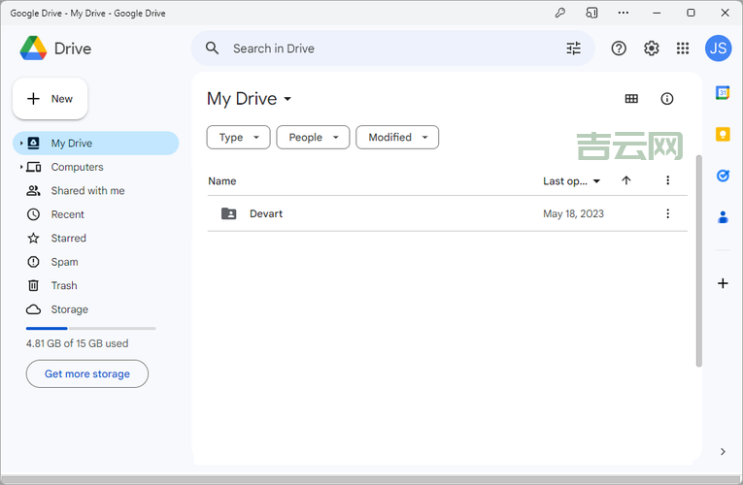This screenshot has height=485, width=743.
Task: Open Google Tasks side panel icon
Action: pyautogui.click(x=723, y=176)
